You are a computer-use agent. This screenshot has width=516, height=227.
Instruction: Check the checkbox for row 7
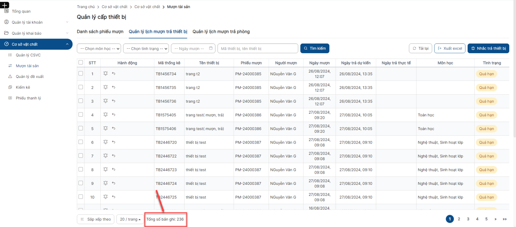click(x=81, y=156)
